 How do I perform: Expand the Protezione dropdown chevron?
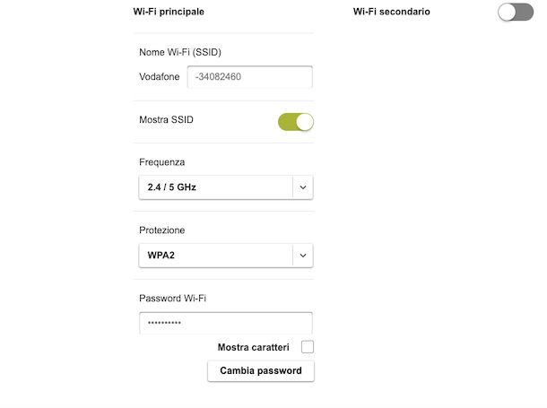(x=303, y=256)
